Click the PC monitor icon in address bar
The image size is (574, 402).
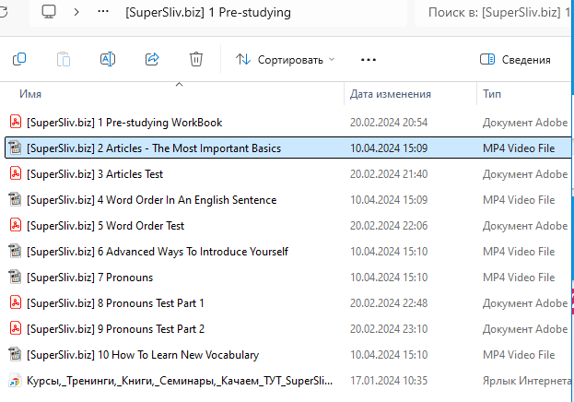pyautogui.click(x=49, y=12)
